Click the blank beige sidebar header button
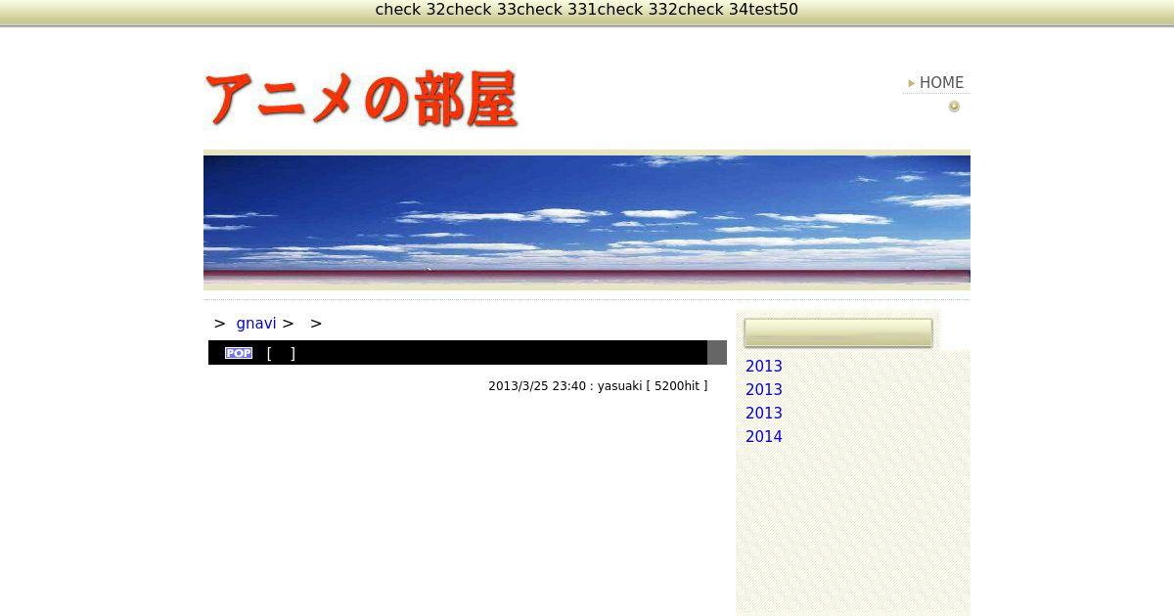1174x616 pixels. [838, 332]
